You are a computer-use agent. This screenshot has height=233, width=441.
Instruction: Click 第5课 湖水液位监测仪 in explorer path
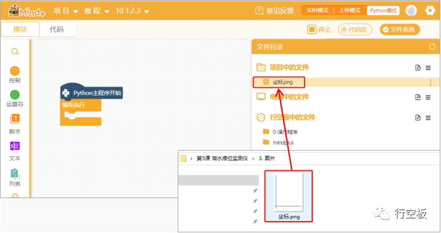222,158
